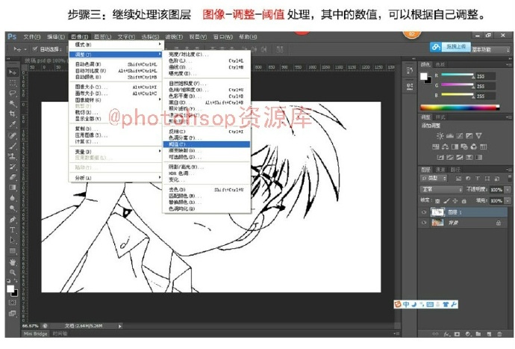
Task: Click the layer style fx icon
Action: tap(446, 334)
